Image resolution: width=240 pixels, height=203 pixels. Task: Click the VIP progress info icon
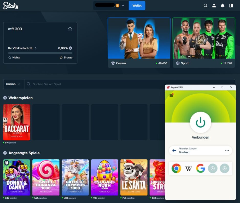pyautogui.click(x=71, y=48)
